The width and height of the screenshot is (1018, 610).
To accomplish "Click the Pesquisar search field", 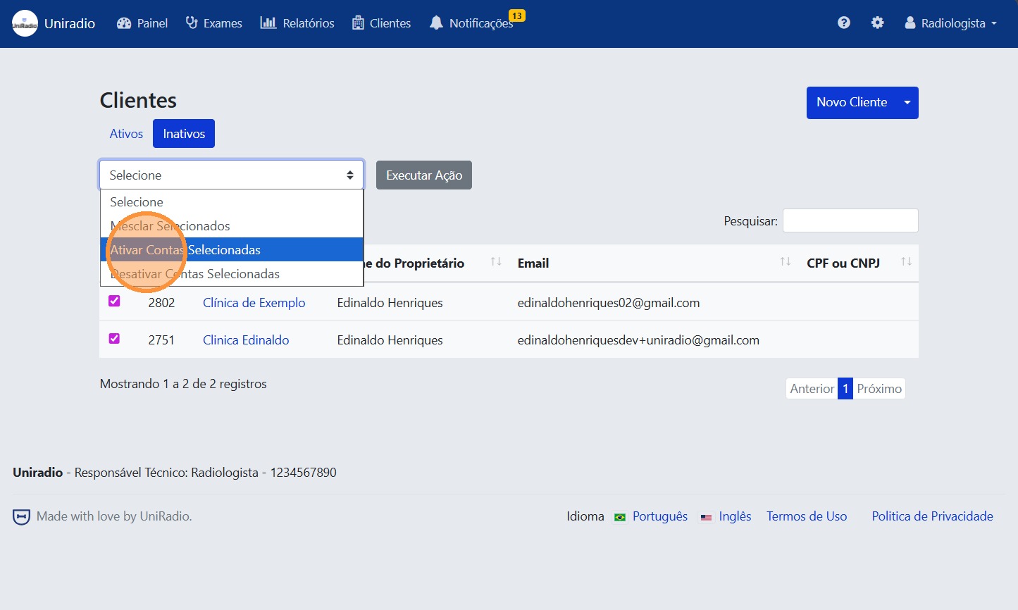I will click(x=850, y=220).
